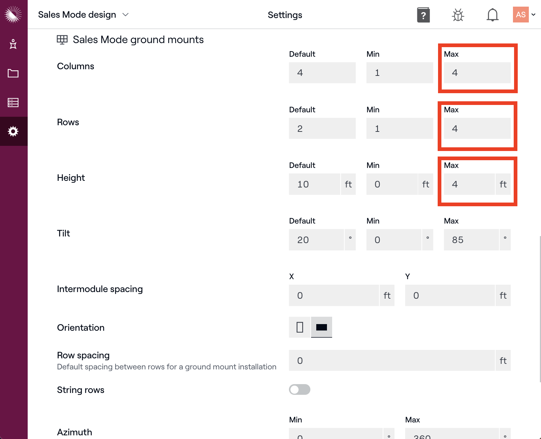Image resolution: width=541 pixels, height=439 pixels.
Task: Click the Intermodule spacing X field
Action: pos(334,295)
